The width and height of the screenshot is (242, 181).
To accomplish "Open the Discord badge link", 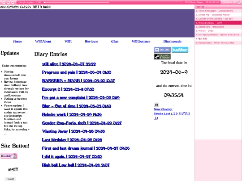I will coord(162,50).
